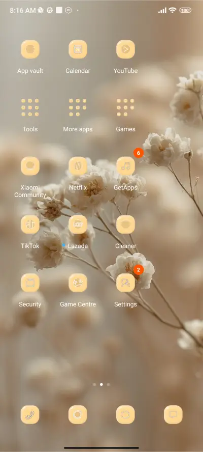
Task: Tap the hexagon status bar icon
Action: 69,10
